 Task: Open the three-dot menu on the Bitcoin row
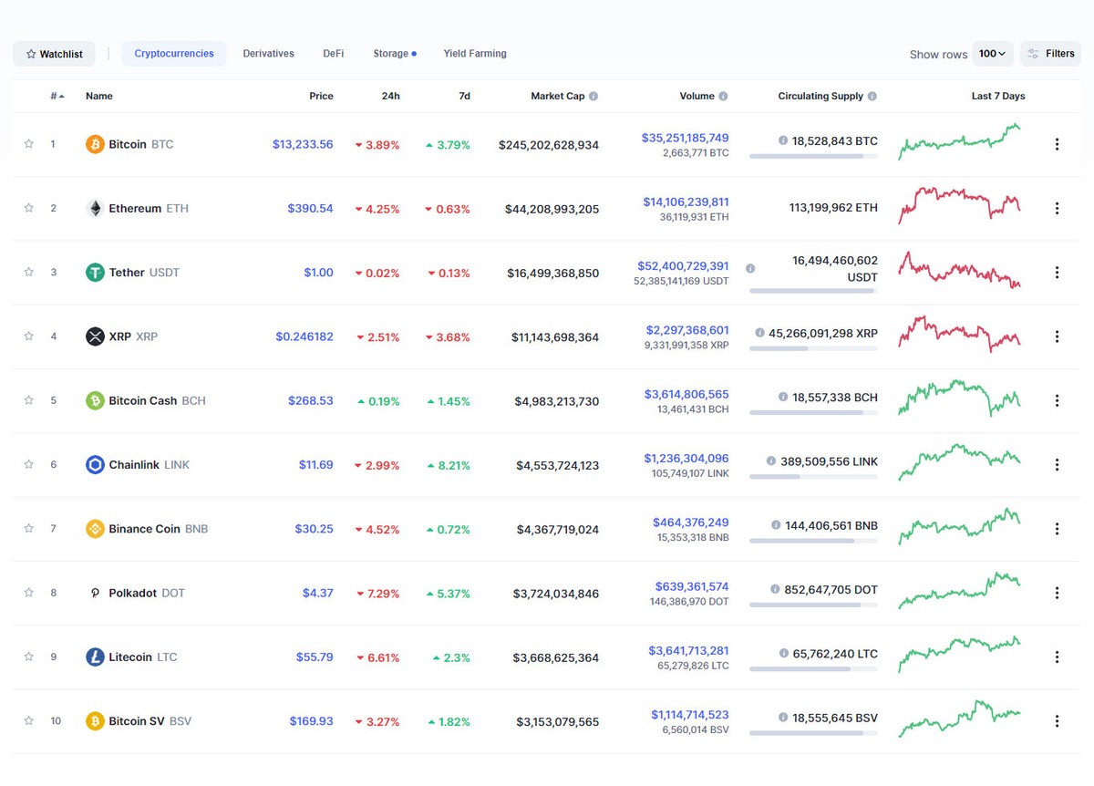[1057, 143]
